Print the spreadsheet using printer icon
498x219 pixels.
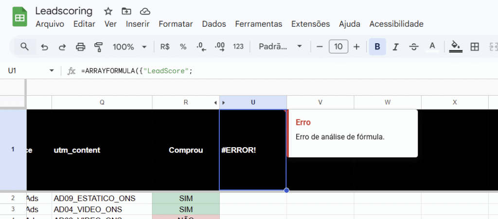point(81,47)
